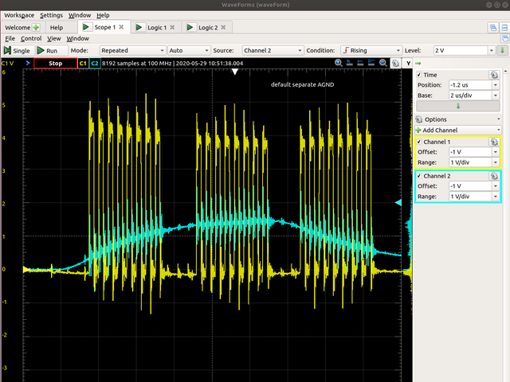Open the top Window menu
This screenshot has height=382, width=510.
point(80,15)
